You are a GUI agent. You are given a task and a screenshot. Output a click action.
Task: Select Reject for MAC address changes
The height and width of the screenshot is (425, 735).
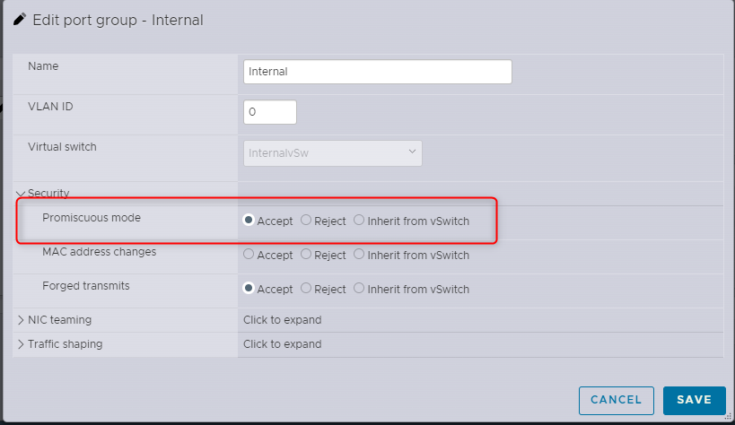[x=306, y=255]
